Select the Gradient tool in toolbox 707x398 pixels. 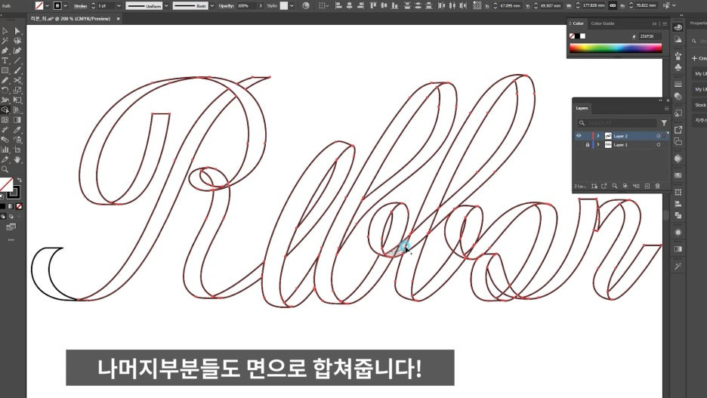pyautogui.click(x=17, y=120)
